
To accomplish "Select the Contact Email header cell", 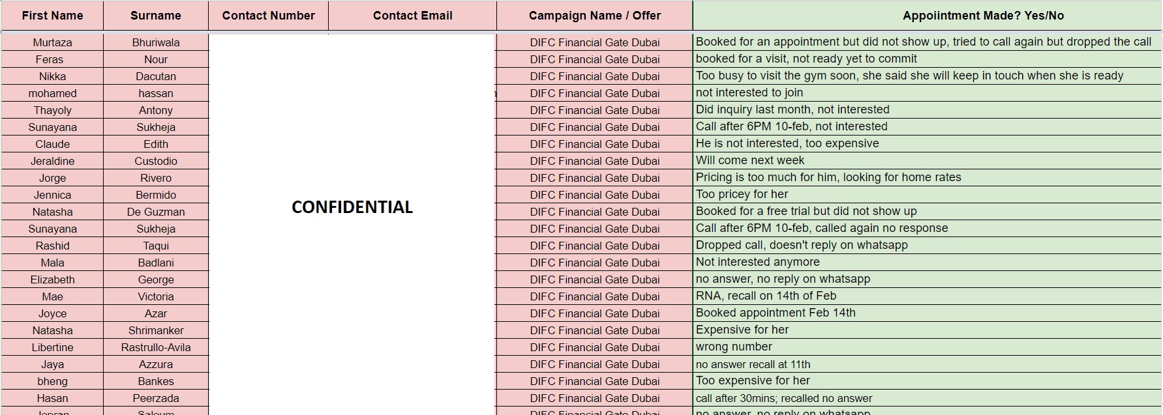I will (x=412, y=16).
